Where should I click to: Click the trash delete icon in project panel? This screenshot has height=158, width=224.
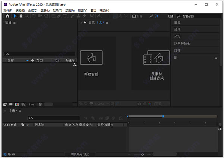coord(40,104)
